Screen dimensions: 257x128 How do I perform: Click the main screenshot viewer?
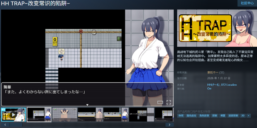(87, 58)
